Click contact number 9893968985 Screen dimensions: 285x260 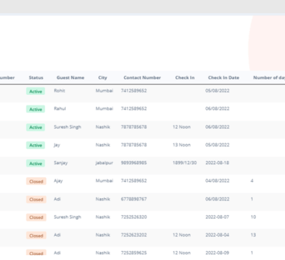coord(134,163)
